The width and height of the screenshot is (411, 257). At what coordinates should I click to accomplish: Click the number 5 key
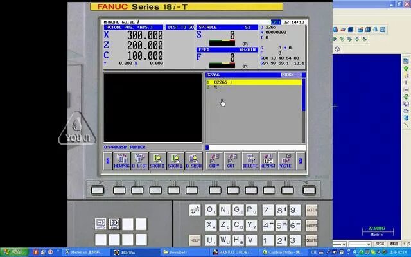point(281,226)
